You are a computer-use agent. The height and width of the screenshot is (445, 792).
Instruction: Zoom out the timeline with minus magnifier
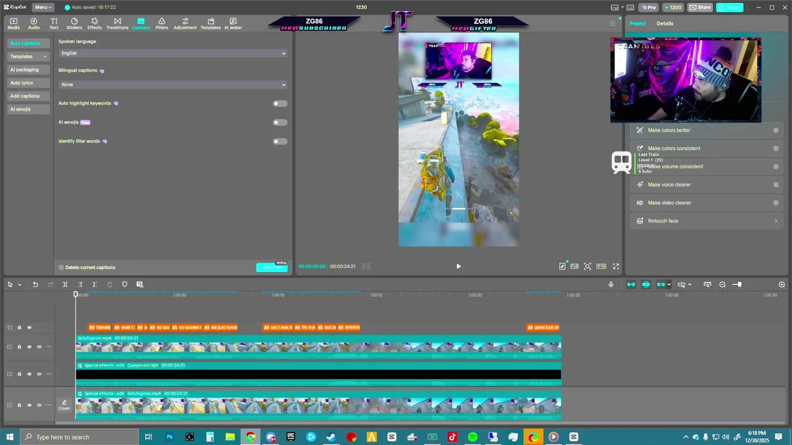pos(722,284)
